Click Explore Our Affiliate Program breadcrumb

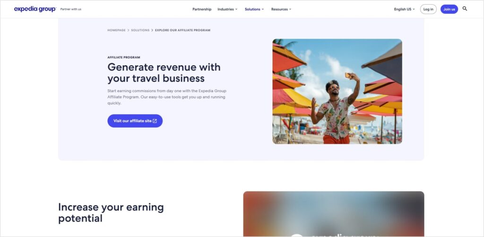[182, 30]
